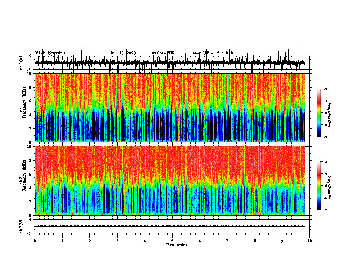Screen dimensions: 349x270
Task: Click the "-5" volt tick on ch.3(V) axis
Action: coord(30,233)
